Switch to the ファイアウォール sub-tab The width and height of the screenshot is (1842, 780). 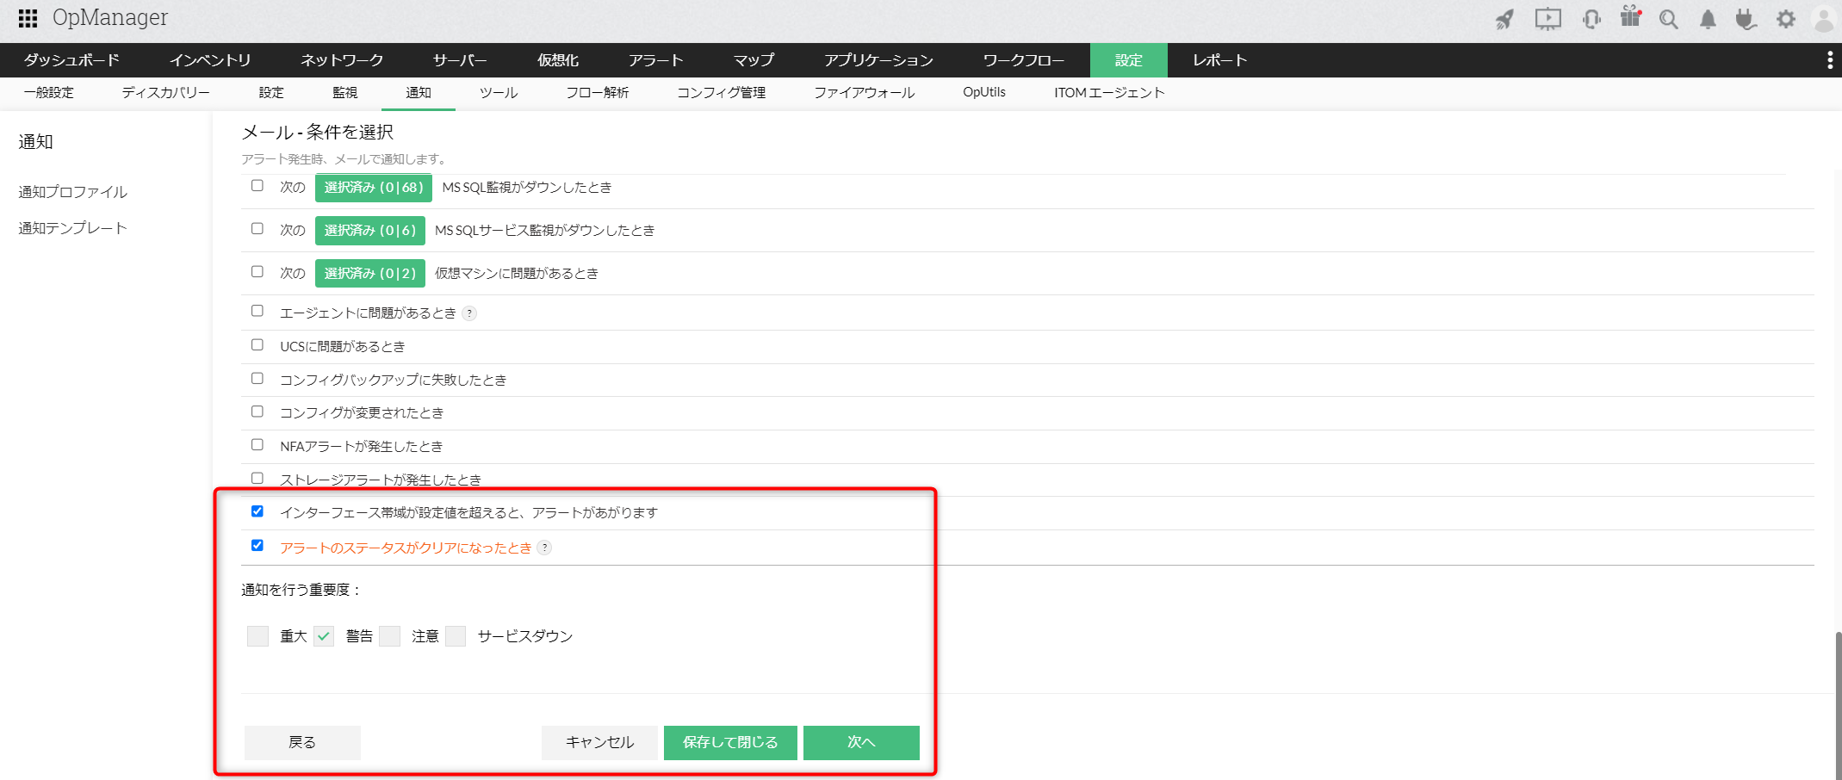865,93
